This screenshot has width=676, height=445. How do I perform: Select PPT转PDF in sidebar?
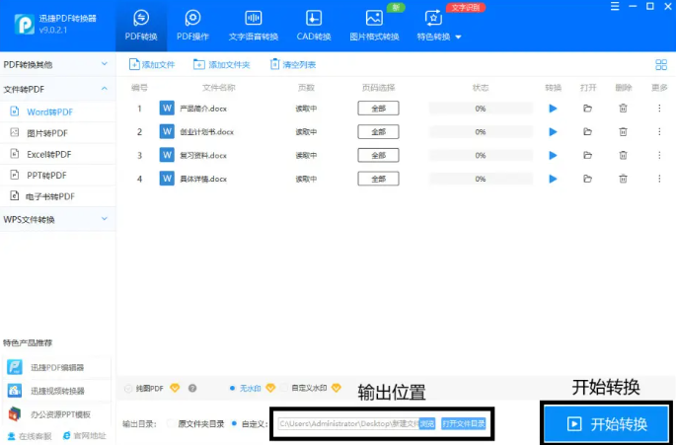coord(57,175)
